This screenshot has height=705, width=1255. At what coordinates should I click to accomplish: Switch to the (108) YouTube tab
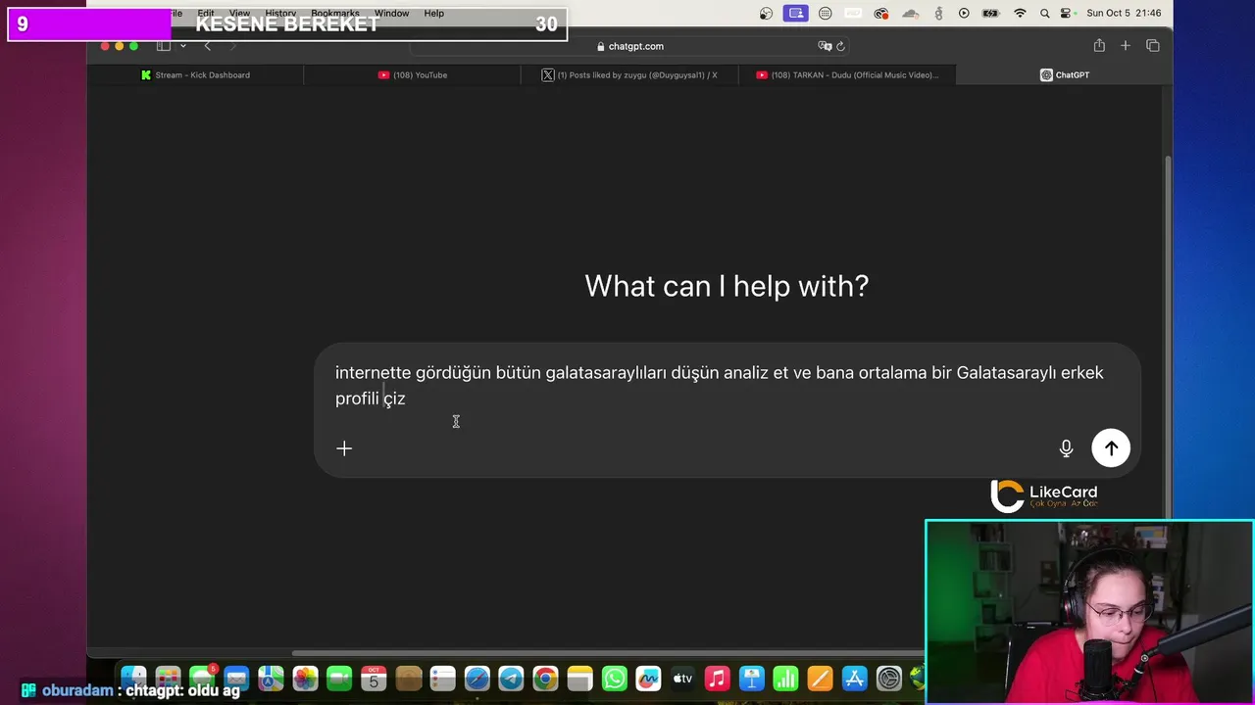(x=412, y=74)
